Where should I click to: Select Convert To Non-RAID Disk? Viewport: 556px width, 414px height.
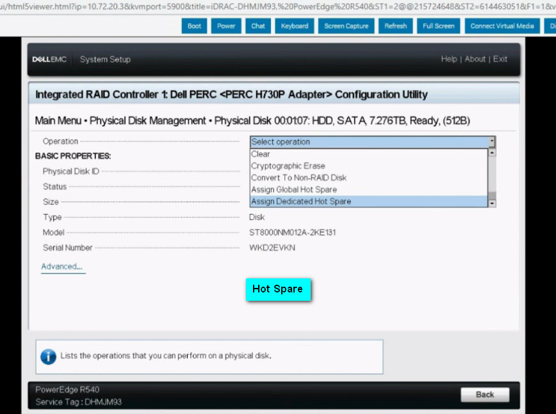click(x=369, y=177)
